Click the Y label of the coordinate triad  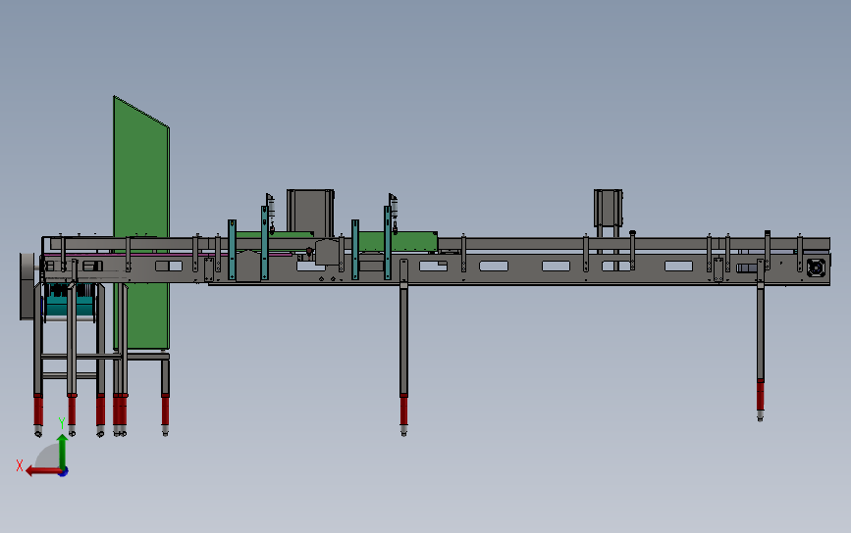coord(62,422)
